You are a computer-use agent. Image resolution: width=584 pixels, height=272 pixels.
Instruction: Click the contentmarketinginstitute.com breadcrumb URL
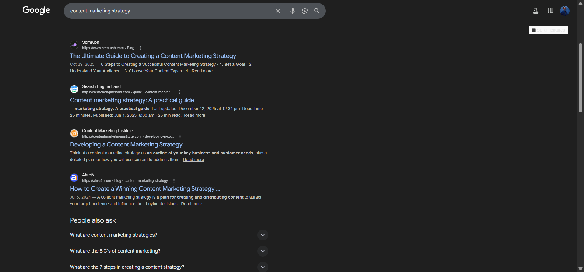[x=128, y=136]
